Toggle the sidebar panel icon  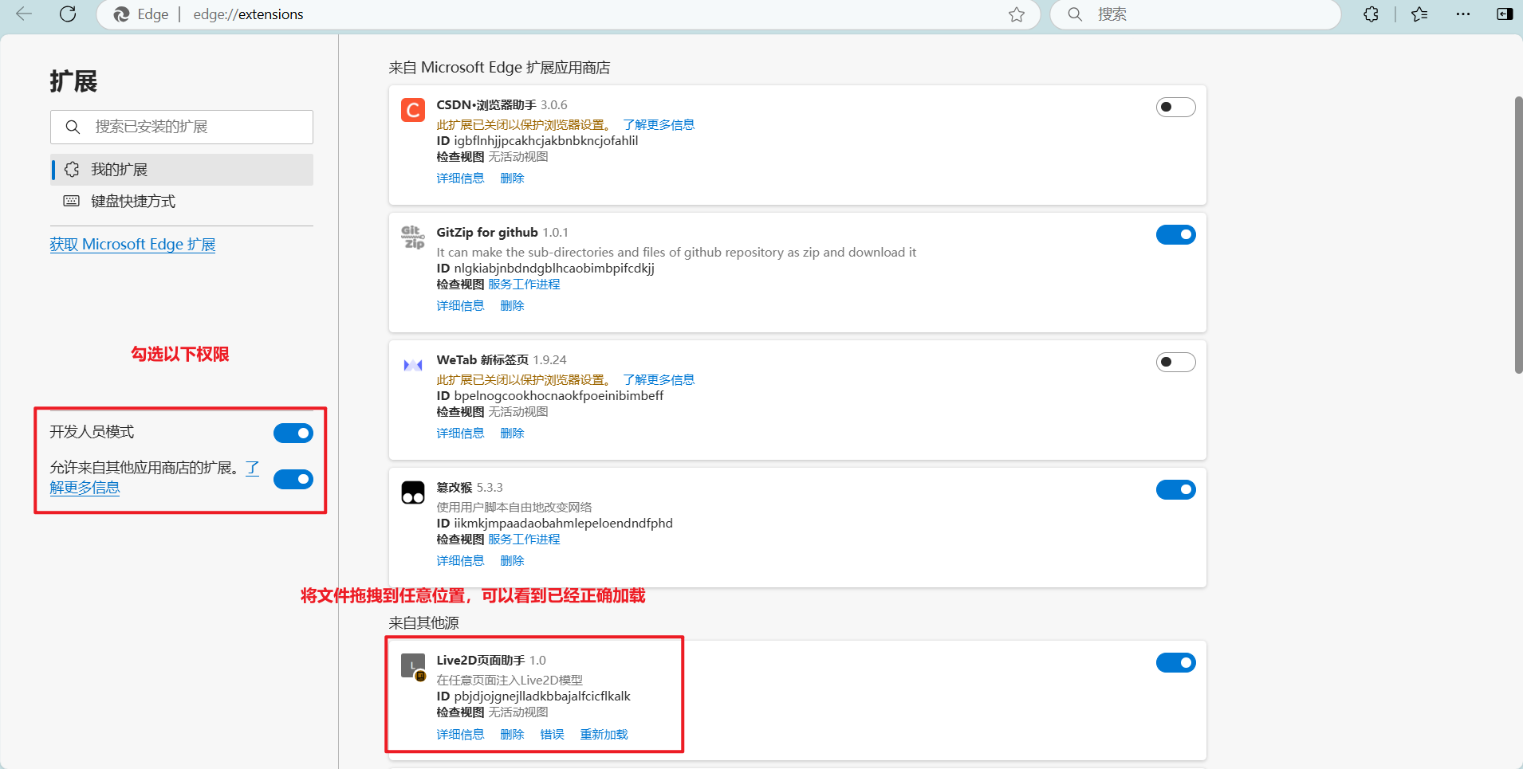pos(1505,14)
